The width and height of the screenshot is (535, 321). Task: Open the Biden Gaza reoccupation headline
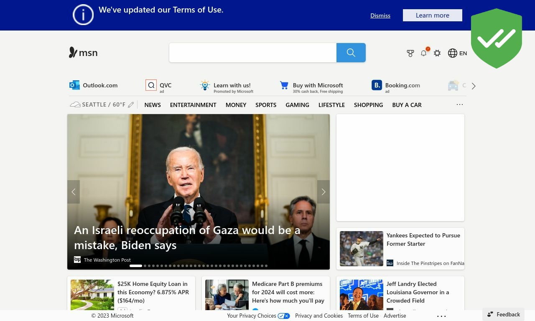(x=187, y=237)
